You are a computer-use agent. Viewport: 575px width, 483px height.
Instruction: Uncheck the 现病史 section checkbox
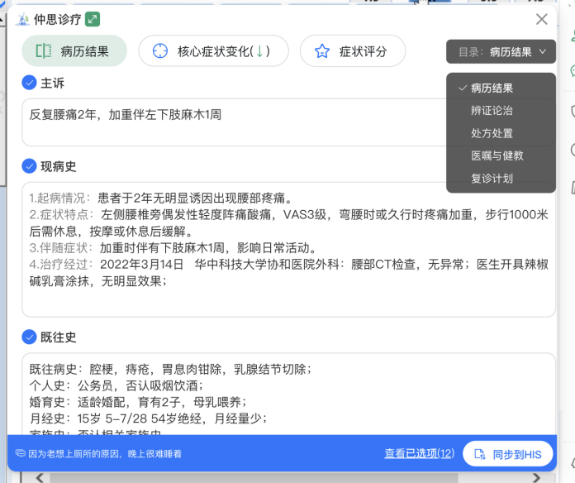(29, 166)
